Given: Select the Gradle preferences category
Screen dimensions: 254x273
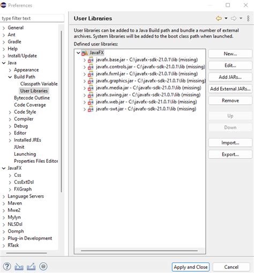Looking at the screenshot, I should point(14,42).
